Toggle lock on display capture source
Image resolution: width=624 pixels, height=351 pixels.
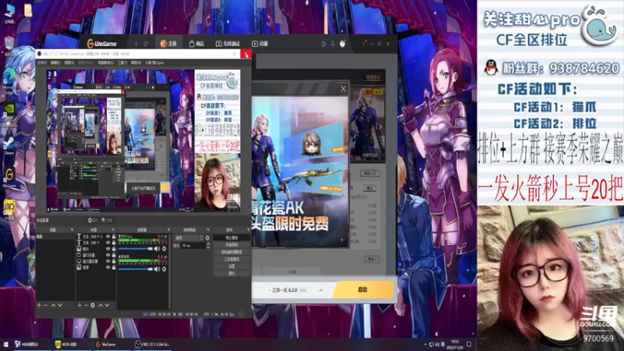pos(114,261)
